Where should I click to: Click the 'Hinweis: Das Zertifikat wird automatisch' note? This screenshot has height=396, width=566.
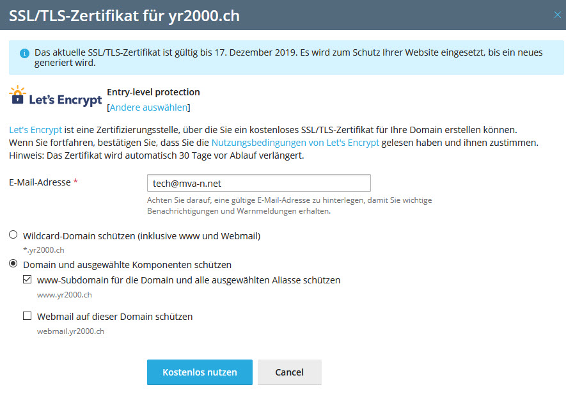click(x=157, y=155)
